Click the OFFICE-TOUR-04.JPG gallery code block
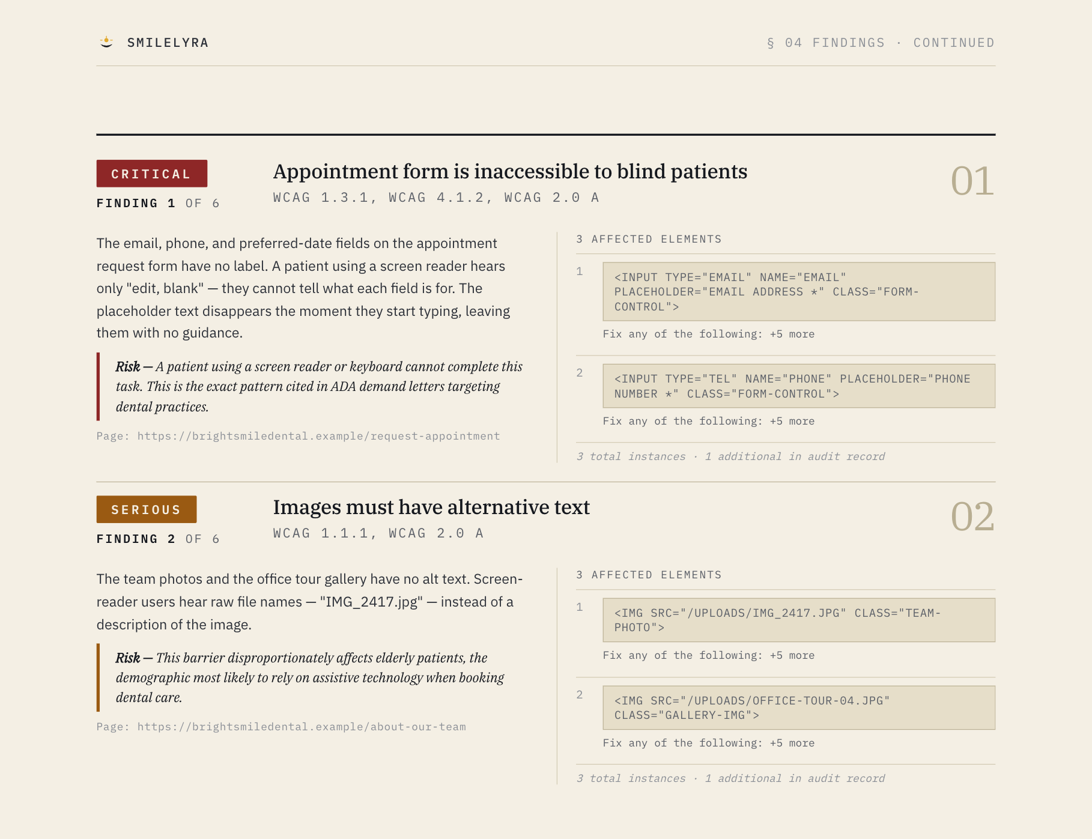 tap(799, 707)
